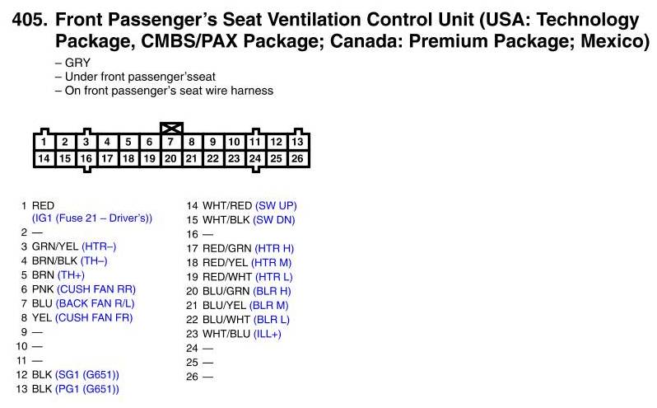Click the SW DN link
Image resolution: width=657 pixels, height=408 pixels.
pos(275,219)
